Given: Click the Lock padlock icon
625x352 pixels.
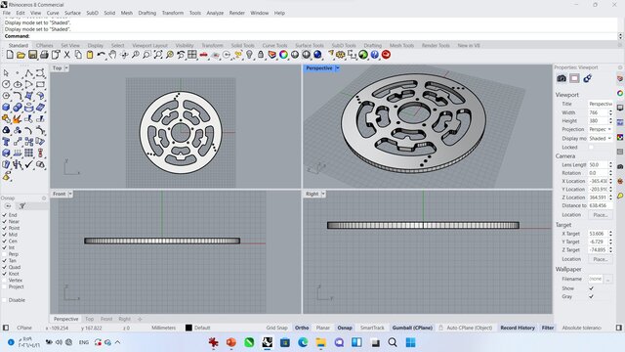Looking at the screenshot, I should pyautogui.click(x=261, y=55).
